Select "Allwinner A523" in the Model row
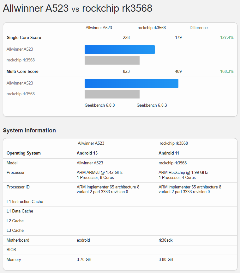The width and height of the screenshot is (240, 273). pos(90,163)
